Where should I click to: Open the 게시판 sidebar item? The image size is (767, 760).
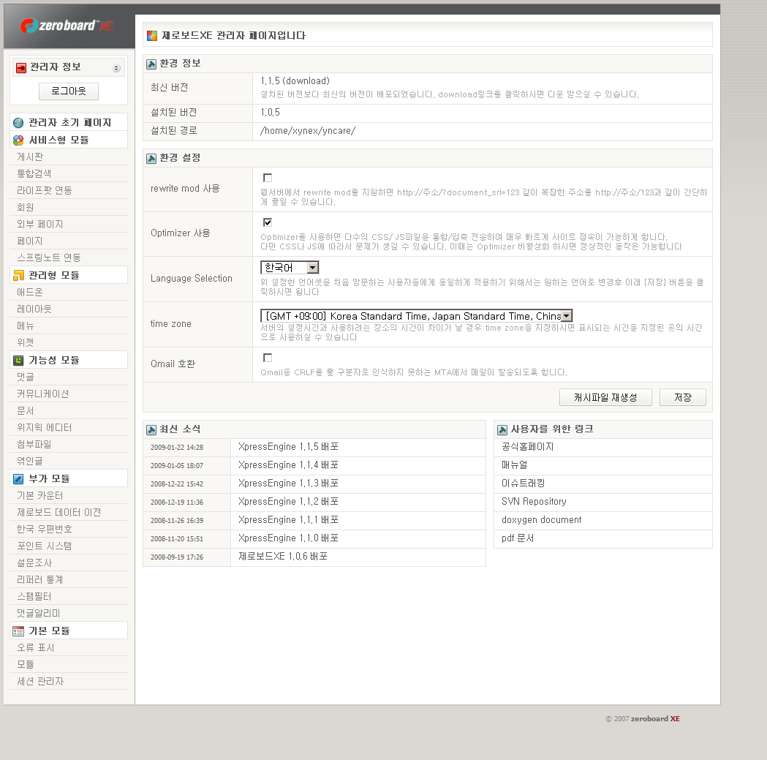click(30, 157)
